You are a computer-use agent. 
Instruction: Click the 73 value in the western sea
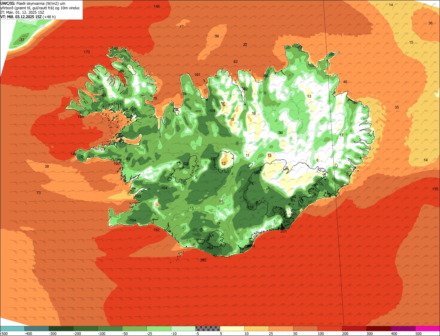click(x=38, y=193)
